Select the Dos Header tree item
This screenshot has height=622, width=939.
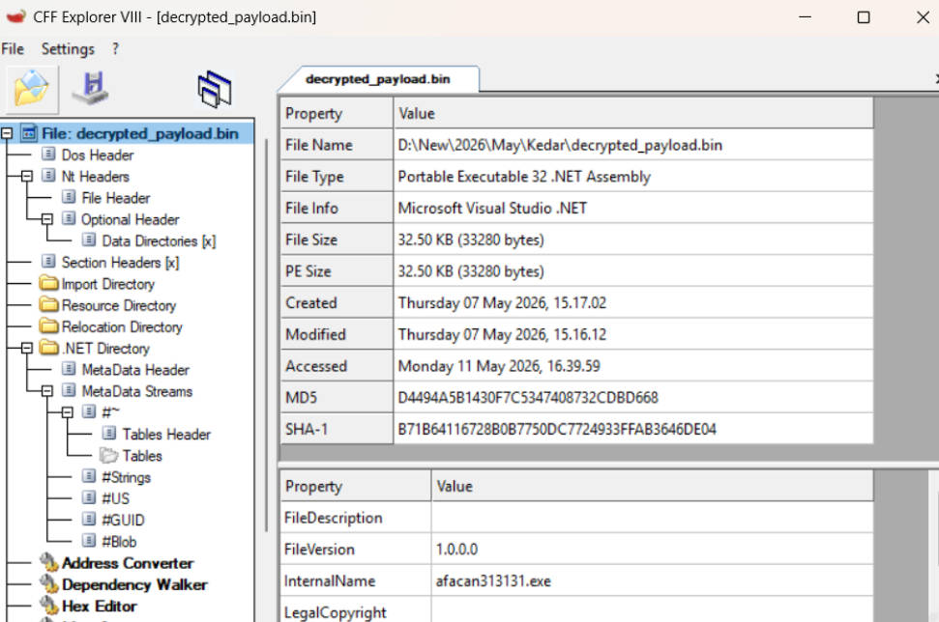click(x=98, y=155)
